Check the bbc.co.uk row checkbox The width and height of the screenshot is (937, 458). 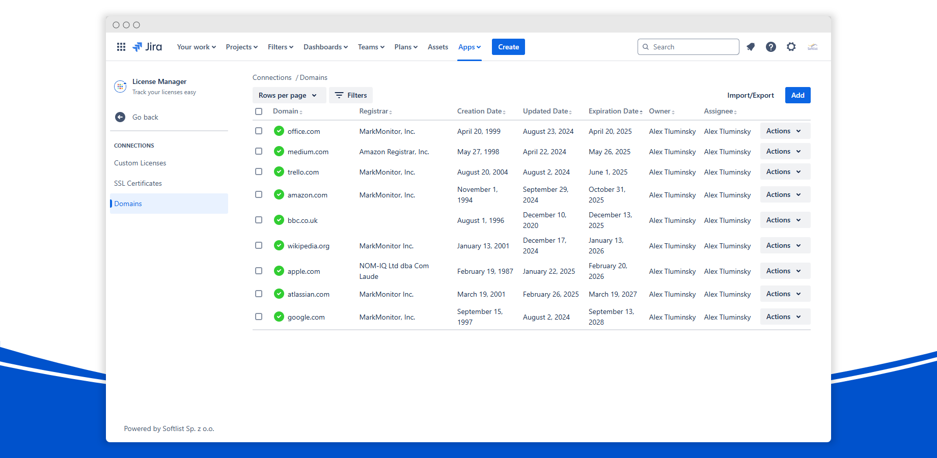[259, 220]
